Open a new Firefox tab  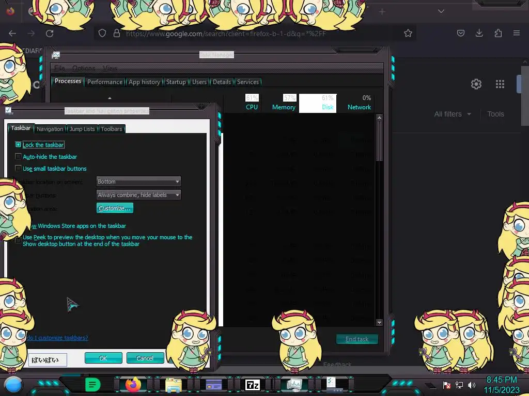[382, 12]
